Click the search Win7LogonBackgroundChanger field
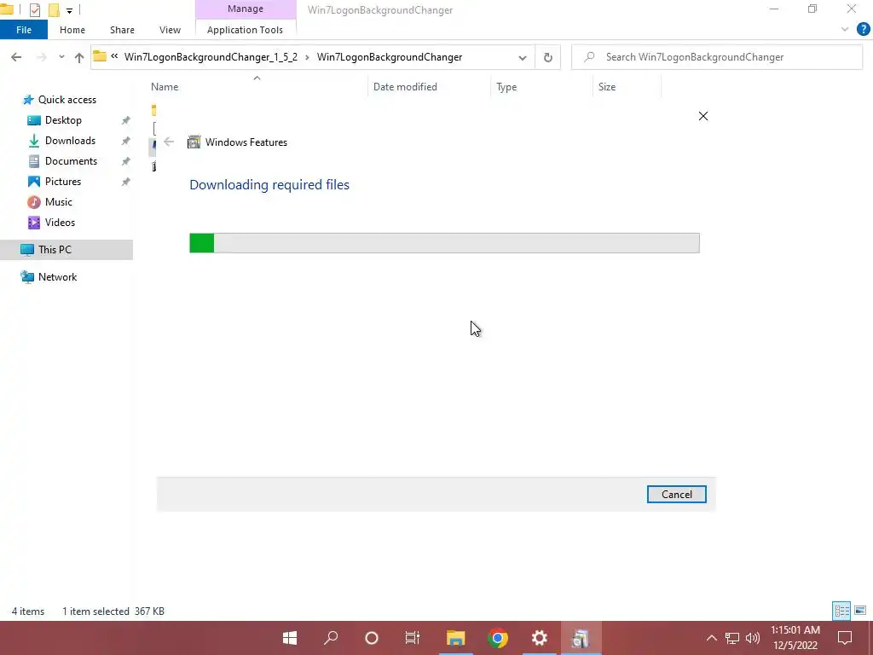The height and width of the screenshot is (655, 873). click(717, 57)
